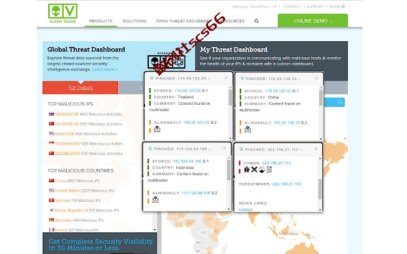The height and width of the screenshot is (254, 407).
Task: Click scroll-down arrow in 115.29.136.33 popup
Action: tap(321, 138)
